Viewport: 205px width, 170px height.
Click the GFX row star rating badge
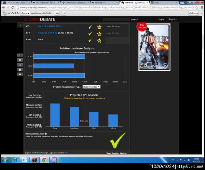(x=99, y=34)
